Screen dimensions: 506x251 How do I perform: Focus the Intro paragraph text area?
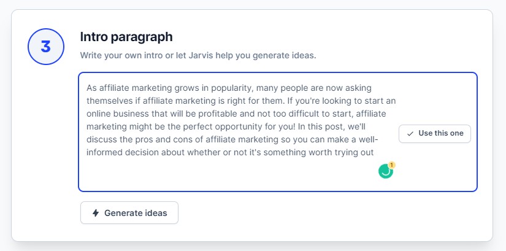tap(278, 132)
